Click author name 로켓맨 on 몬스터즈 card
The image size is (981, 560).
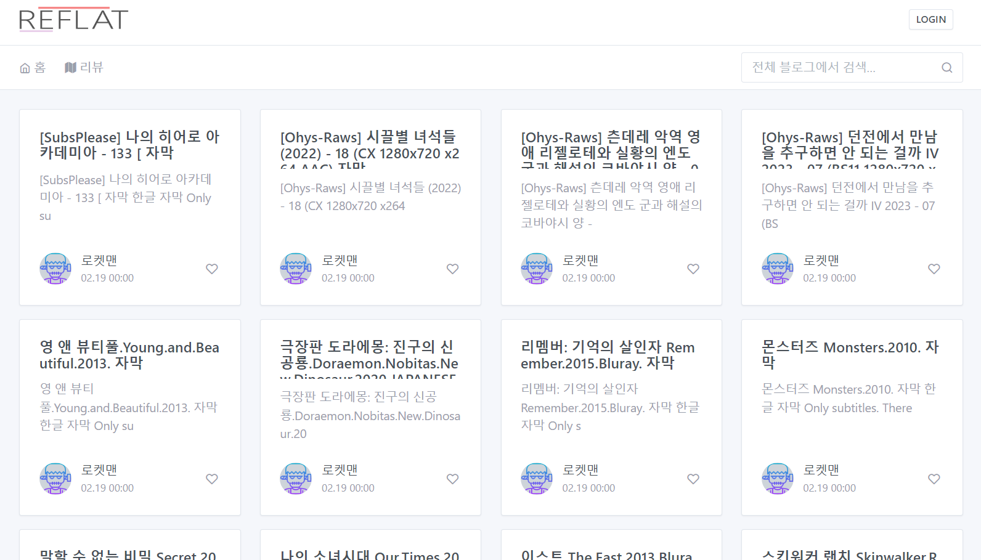[821, 470]
